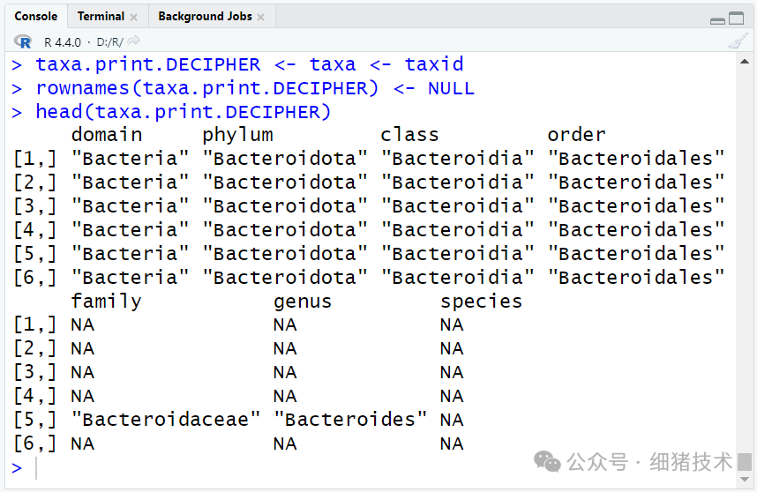Maximize the console pane
Screen dimensions: 757x492
pos(736,19)
